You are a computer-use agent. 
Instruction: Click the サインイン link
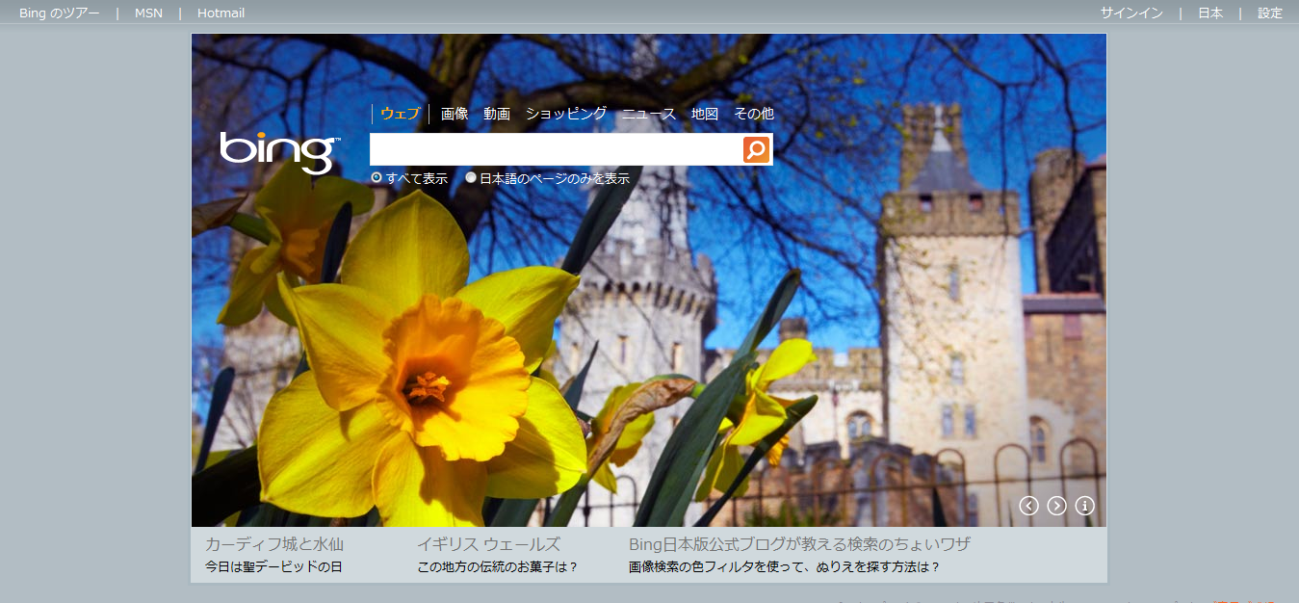[1131, 13]
